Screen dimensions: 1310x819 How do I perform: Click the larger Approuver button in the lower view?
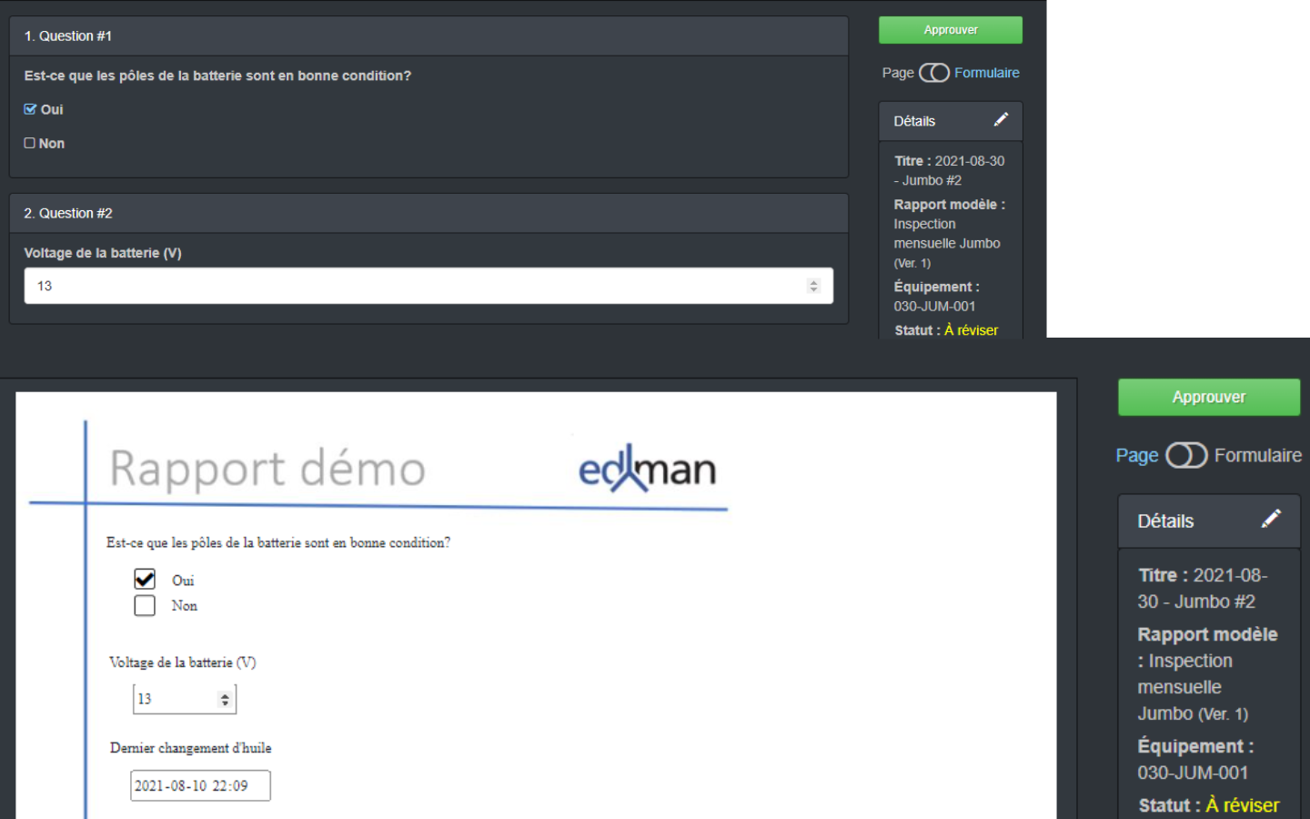coord(1208,398)
